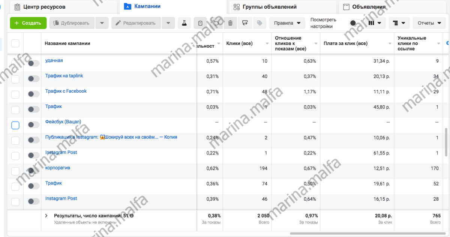Open the Фейсбук (Вацап) campaign link

[63, 122]
